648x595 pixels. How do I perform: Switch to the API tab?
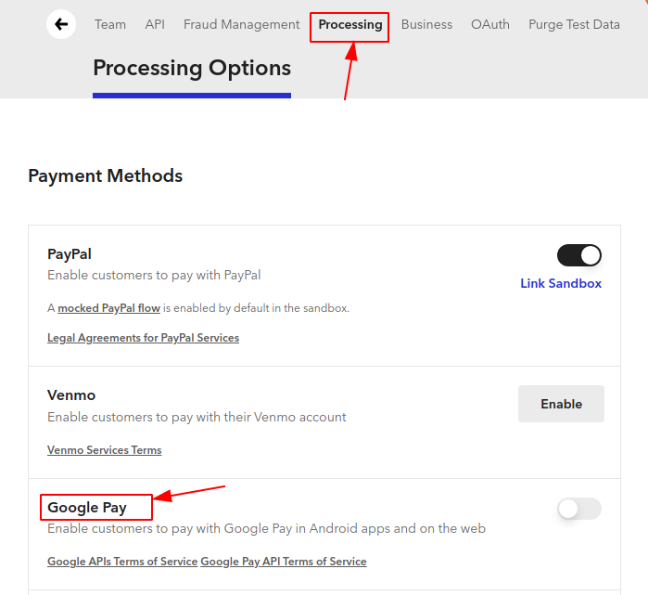pyautogui.click(x=155, y=24)
